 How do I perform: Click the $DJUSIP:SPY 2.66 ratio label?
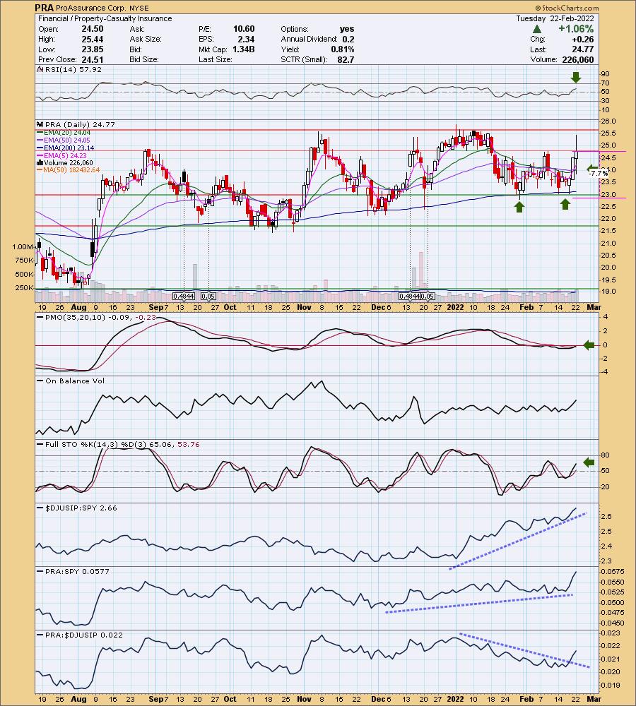coord(81,508)
